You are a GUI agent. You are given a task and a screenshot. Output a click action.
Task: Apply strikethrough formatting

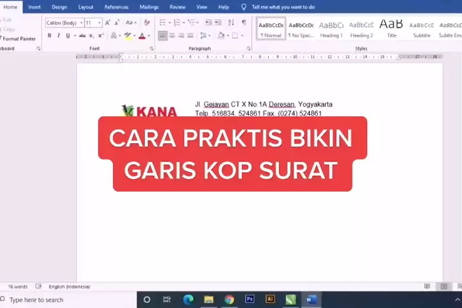pyautogui.click(x=82, y=36)
